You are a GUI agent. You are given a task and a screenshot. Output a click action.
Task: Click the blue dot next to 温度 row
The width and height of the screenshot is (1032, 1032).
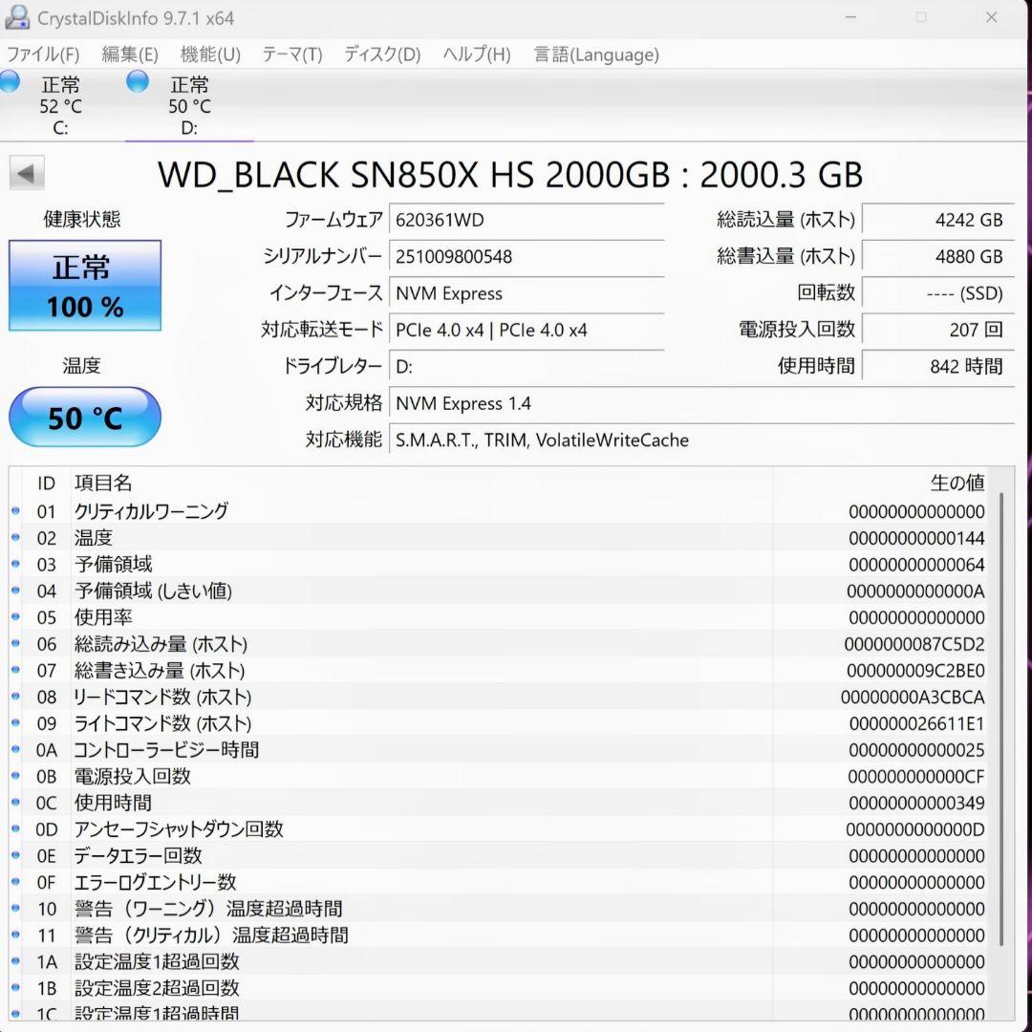coord(15,538)
